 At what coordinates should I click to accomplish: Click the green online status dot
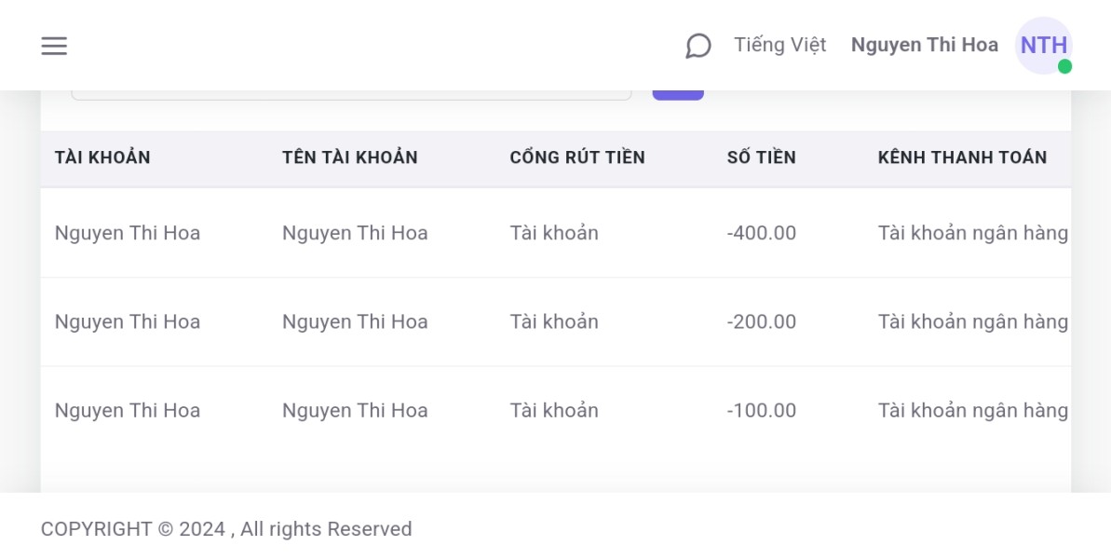(1064, 66)
